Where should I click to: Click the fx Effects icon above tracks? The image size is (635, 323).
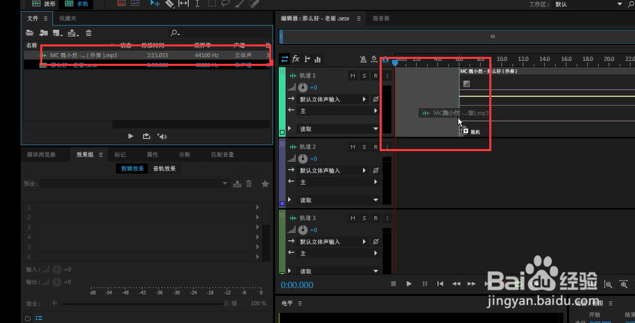296,59
